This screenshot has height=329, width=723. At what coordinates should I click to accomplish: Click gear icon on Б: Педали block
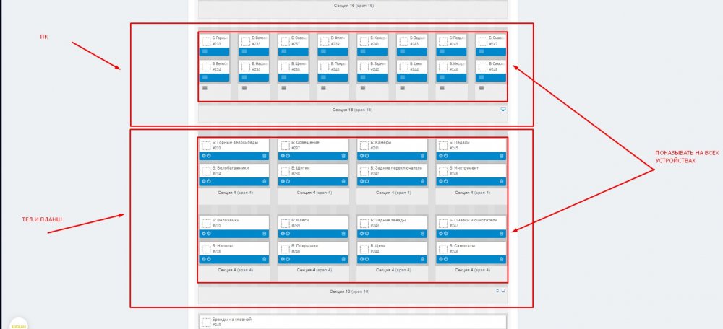pos(440,156)
